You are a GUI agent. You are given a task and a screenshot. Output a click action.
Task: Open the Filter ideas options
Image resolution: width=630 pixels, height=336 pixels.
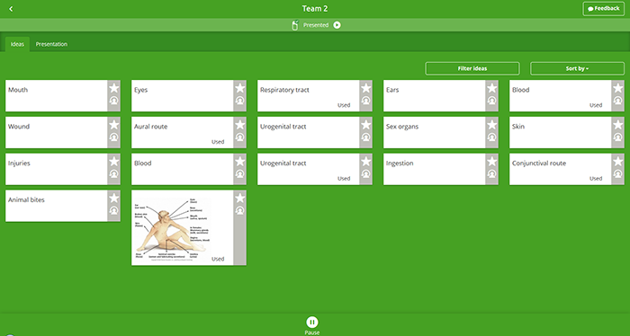click(x=472, y=68)
